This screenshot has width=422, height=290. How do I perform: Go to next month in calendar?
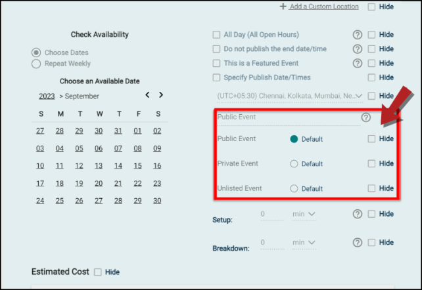point(161,94)
